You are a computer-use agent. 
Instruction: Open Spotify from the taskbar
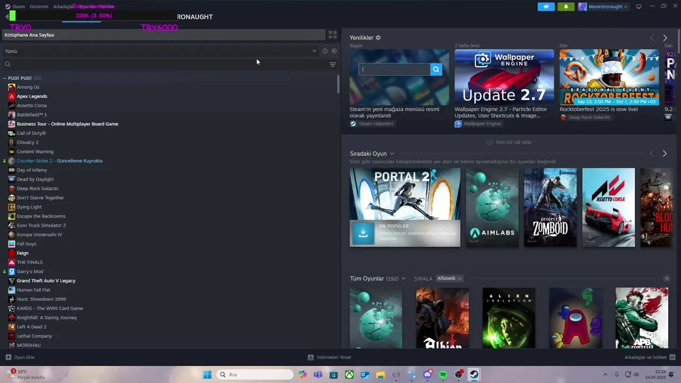coord(443,374)
